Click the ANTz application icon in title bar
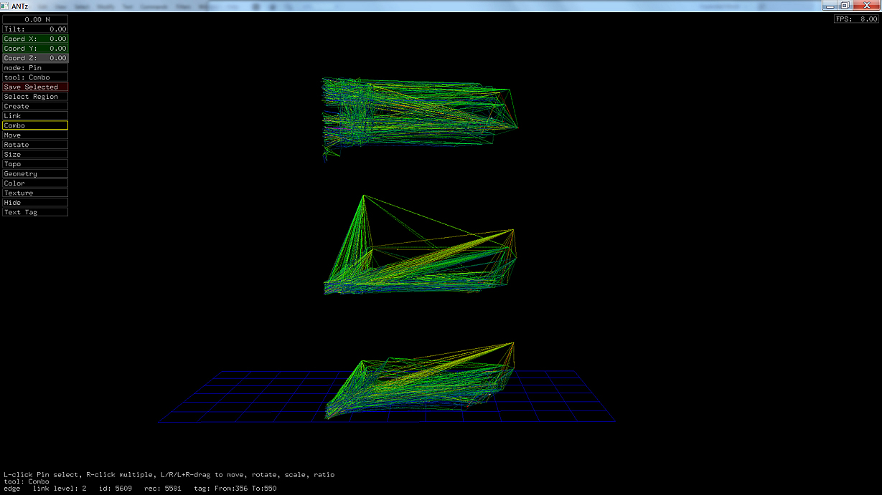 pos(6,6)
